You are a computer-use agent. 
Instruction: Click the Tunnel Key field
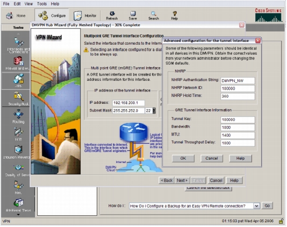point(238,119)
